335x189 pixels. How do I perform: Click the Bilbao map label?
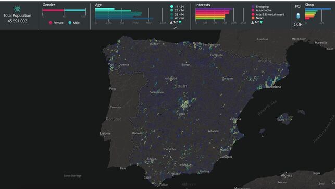click(197, 43)
